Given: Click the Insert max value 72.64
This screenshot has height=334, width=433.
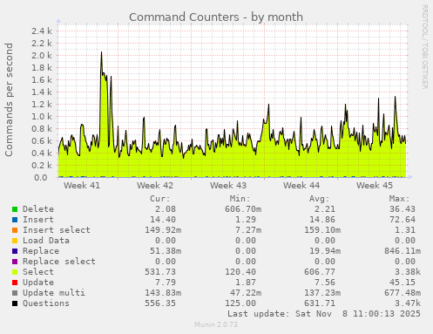Looking at the screenshot, I should coord(403,220).
